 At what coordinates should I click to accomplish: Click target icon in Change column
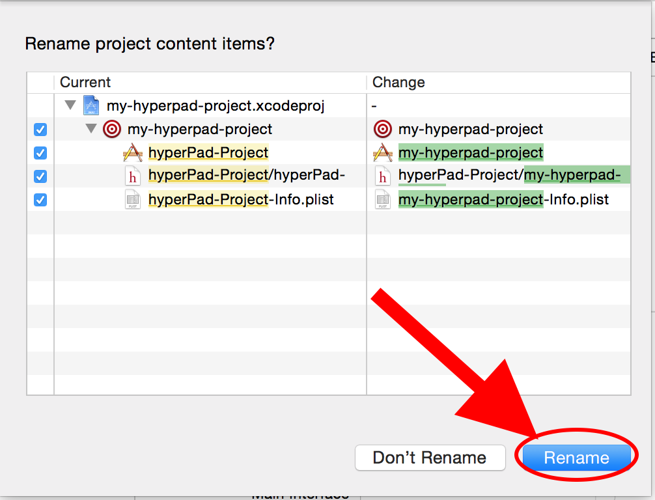click(x=383, y=129)
